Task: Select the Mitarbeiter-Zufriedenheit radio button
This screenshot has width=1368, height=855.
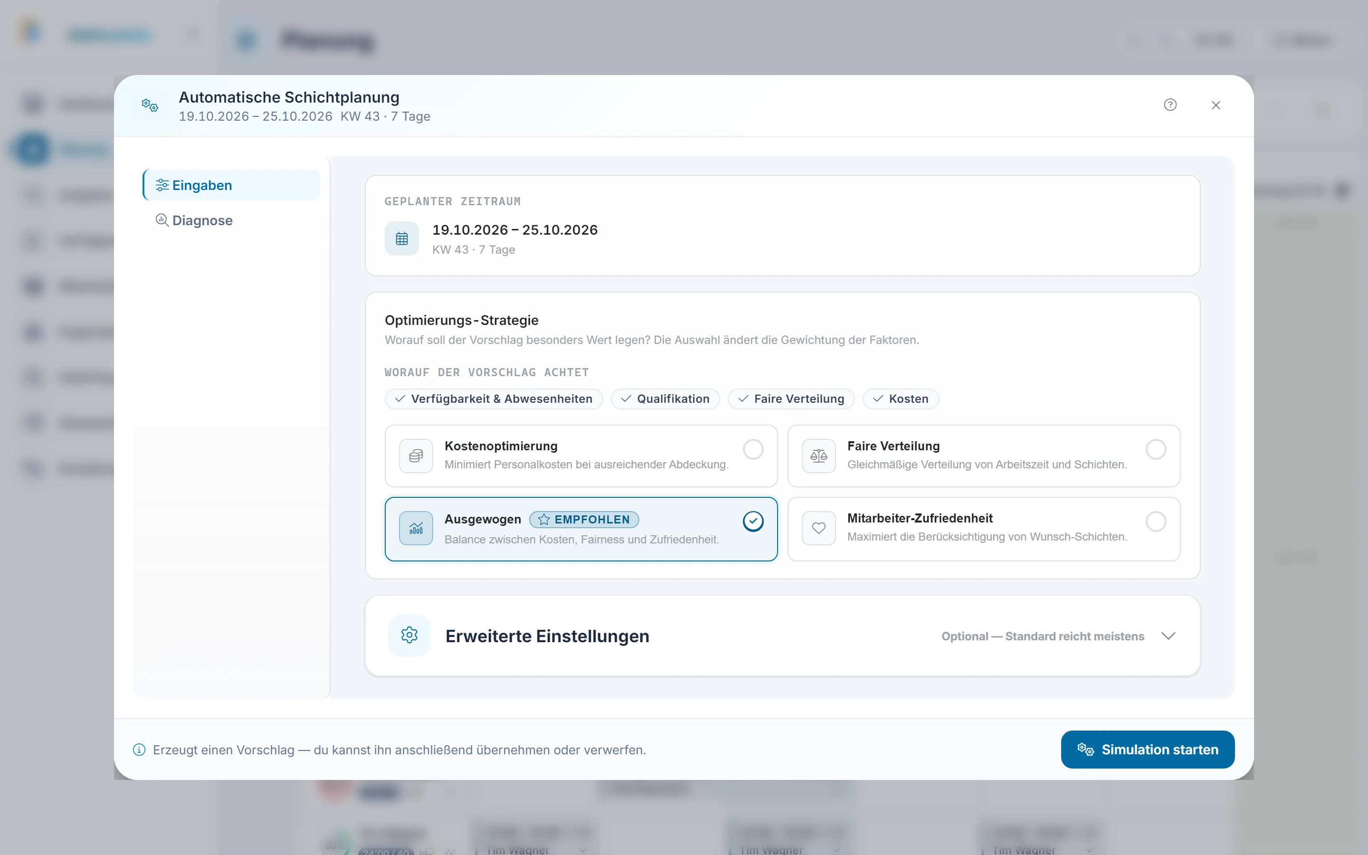Action: point(1156,522)
